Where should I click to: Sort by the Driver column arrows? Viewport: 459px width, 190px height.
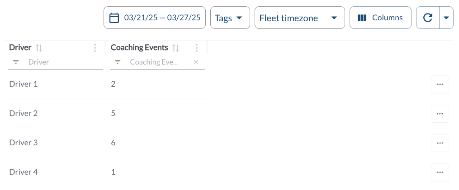[39, 48]
